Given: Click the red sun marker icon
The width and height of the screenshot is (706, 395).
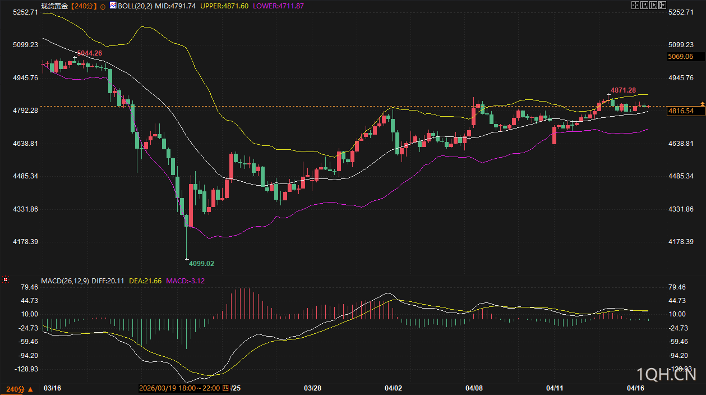Looking at the screenshot, I should pos(5,279).
